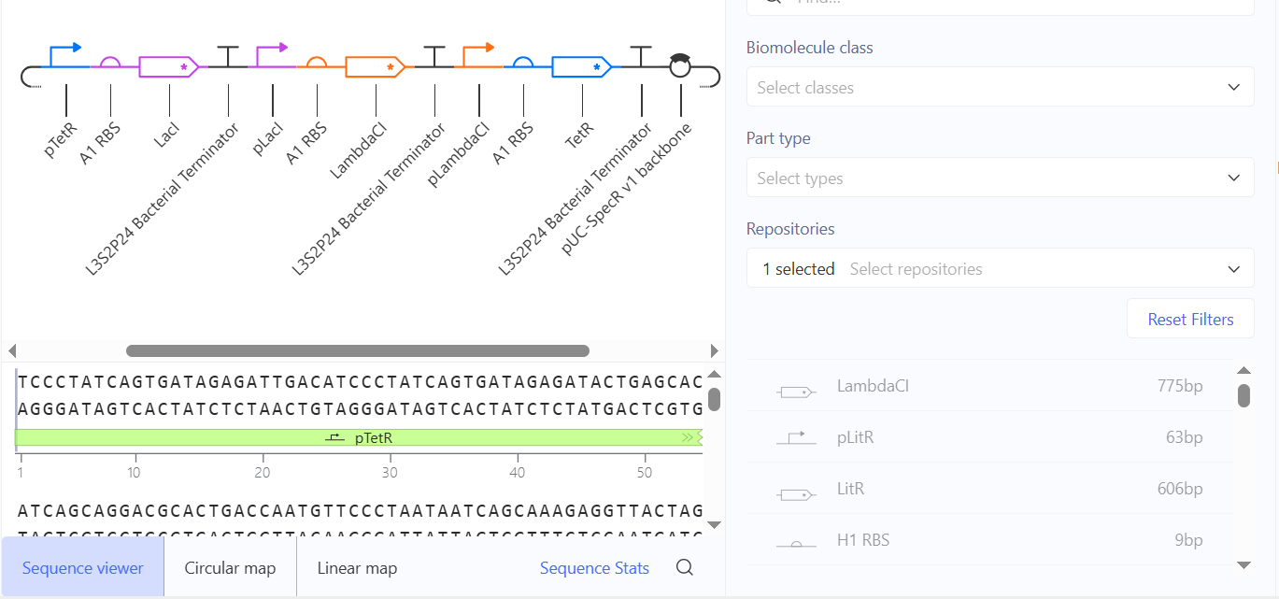This screenshot has height=599, width=1279.
Task: Select the H1 RBS part row
Action: coord(990,540)
